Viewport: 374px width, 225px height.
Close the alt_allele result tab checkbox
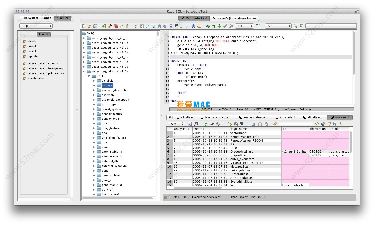click(x=178, y=117)
